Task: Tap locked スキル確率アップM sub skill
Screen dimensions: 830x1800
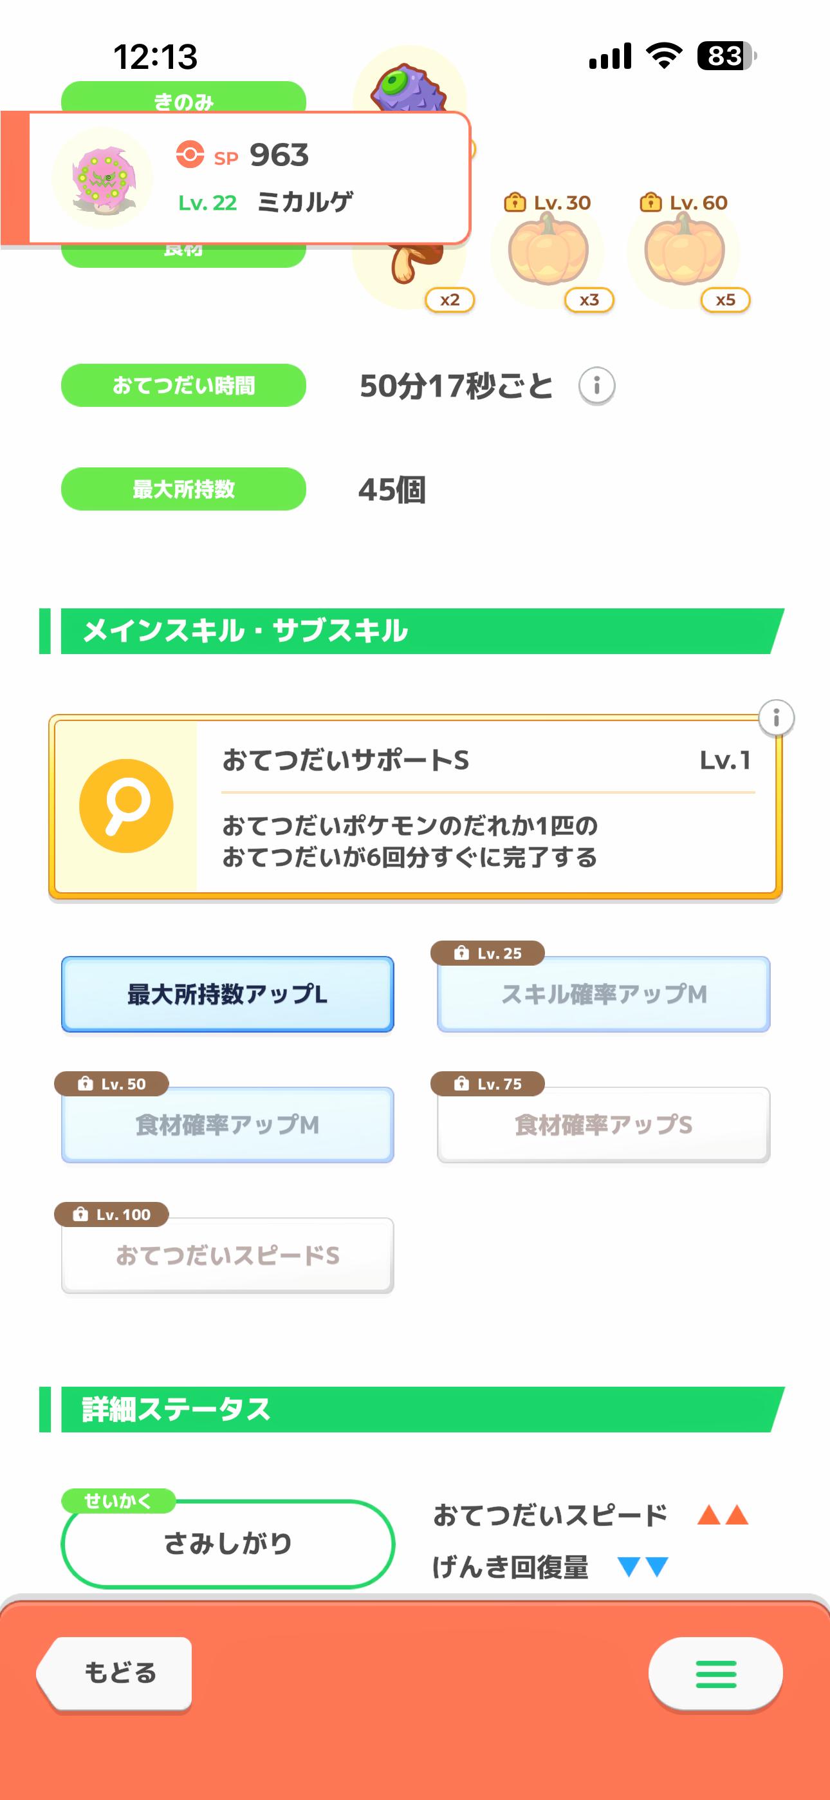Action: pyautogui.click(x=603, y=993)
